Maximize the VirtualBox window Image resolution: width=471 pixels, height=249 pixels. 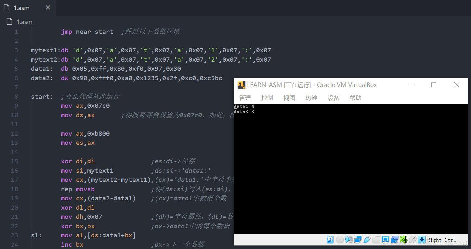[434, 85]
